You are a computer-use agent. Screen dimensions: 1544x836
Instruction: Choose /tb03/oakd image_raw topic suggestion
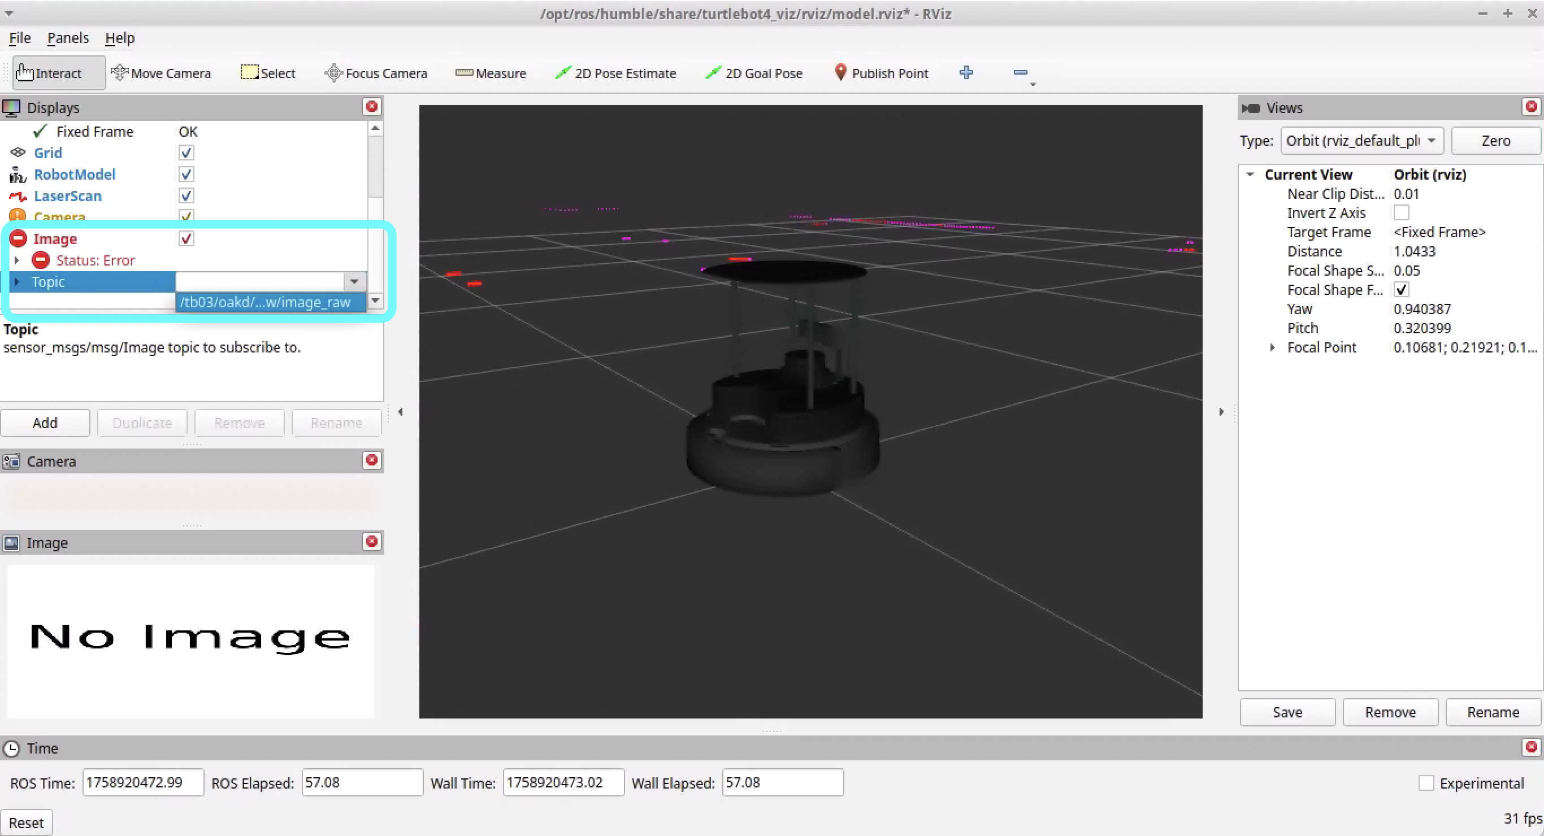point(266,302)
